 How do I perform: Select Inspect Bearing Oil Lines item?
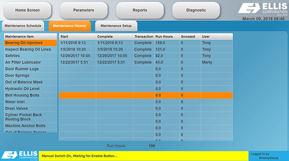coord(31,50)
